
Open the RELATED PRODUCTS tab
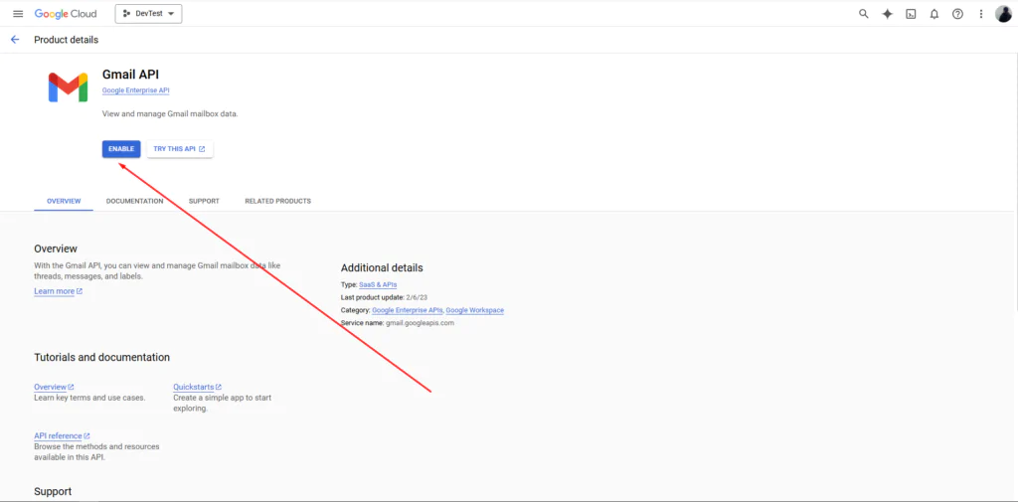coord(278,202)
